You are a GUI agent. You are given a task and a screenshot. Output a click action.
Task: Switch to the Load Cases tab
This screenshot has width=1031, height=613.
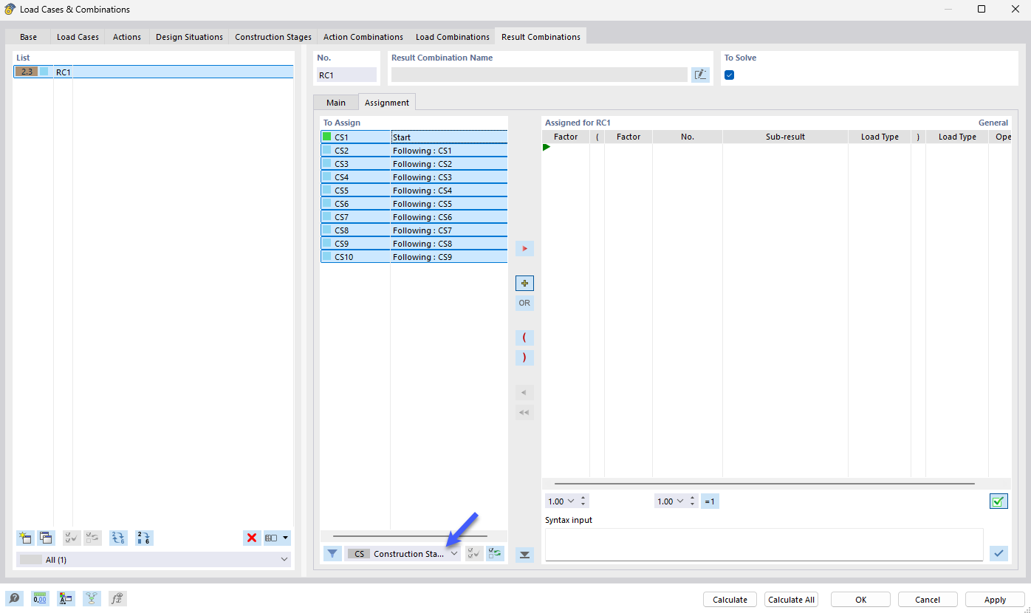coord(78,37)
